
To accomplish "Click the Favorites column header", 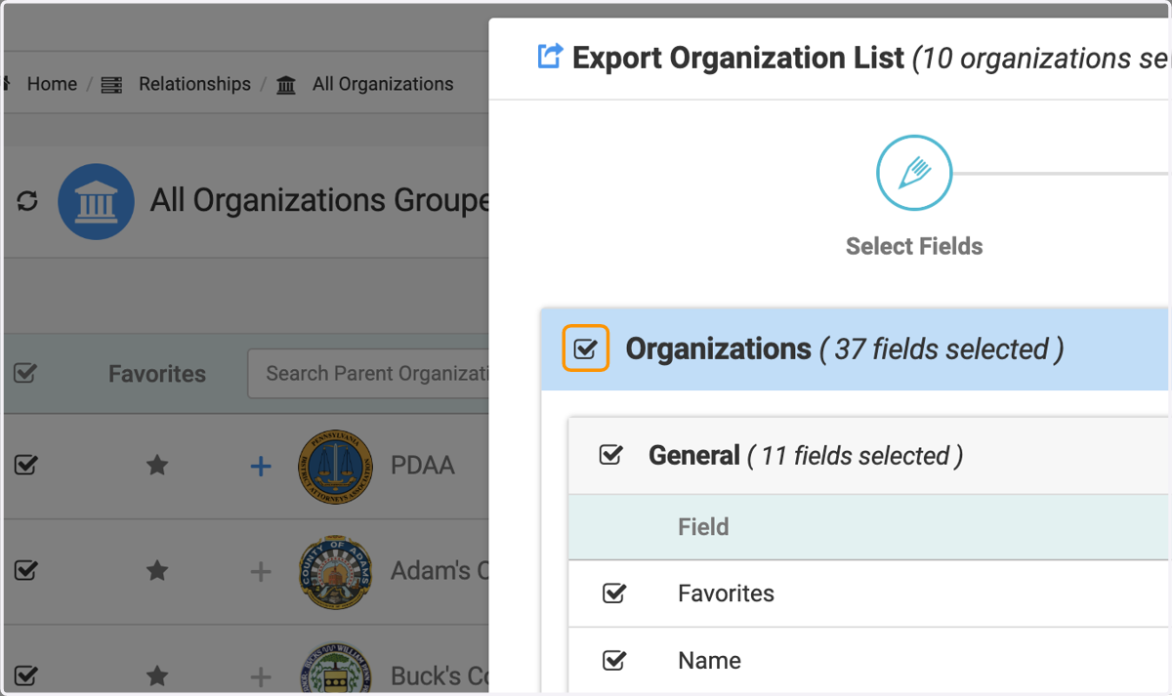I will pyautogui.click(x=157, y=374).
